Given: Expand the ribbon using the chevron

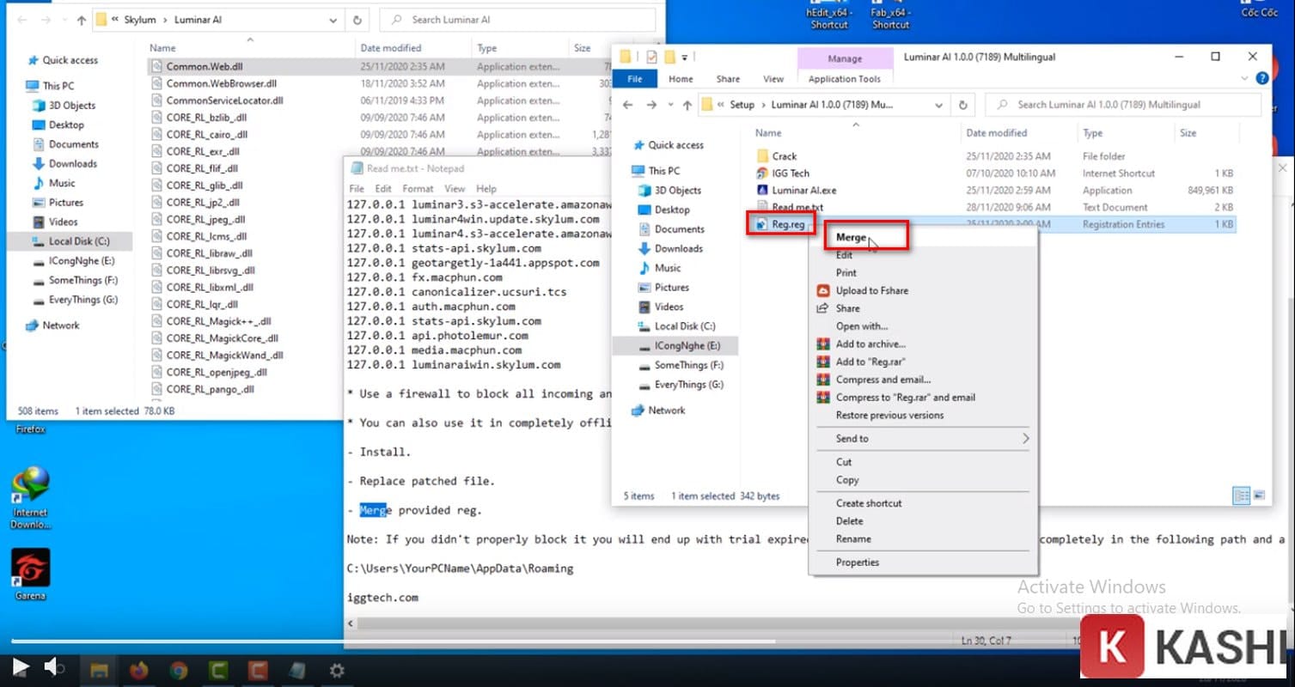Looking at the screenshot, I should (1246, 78).
